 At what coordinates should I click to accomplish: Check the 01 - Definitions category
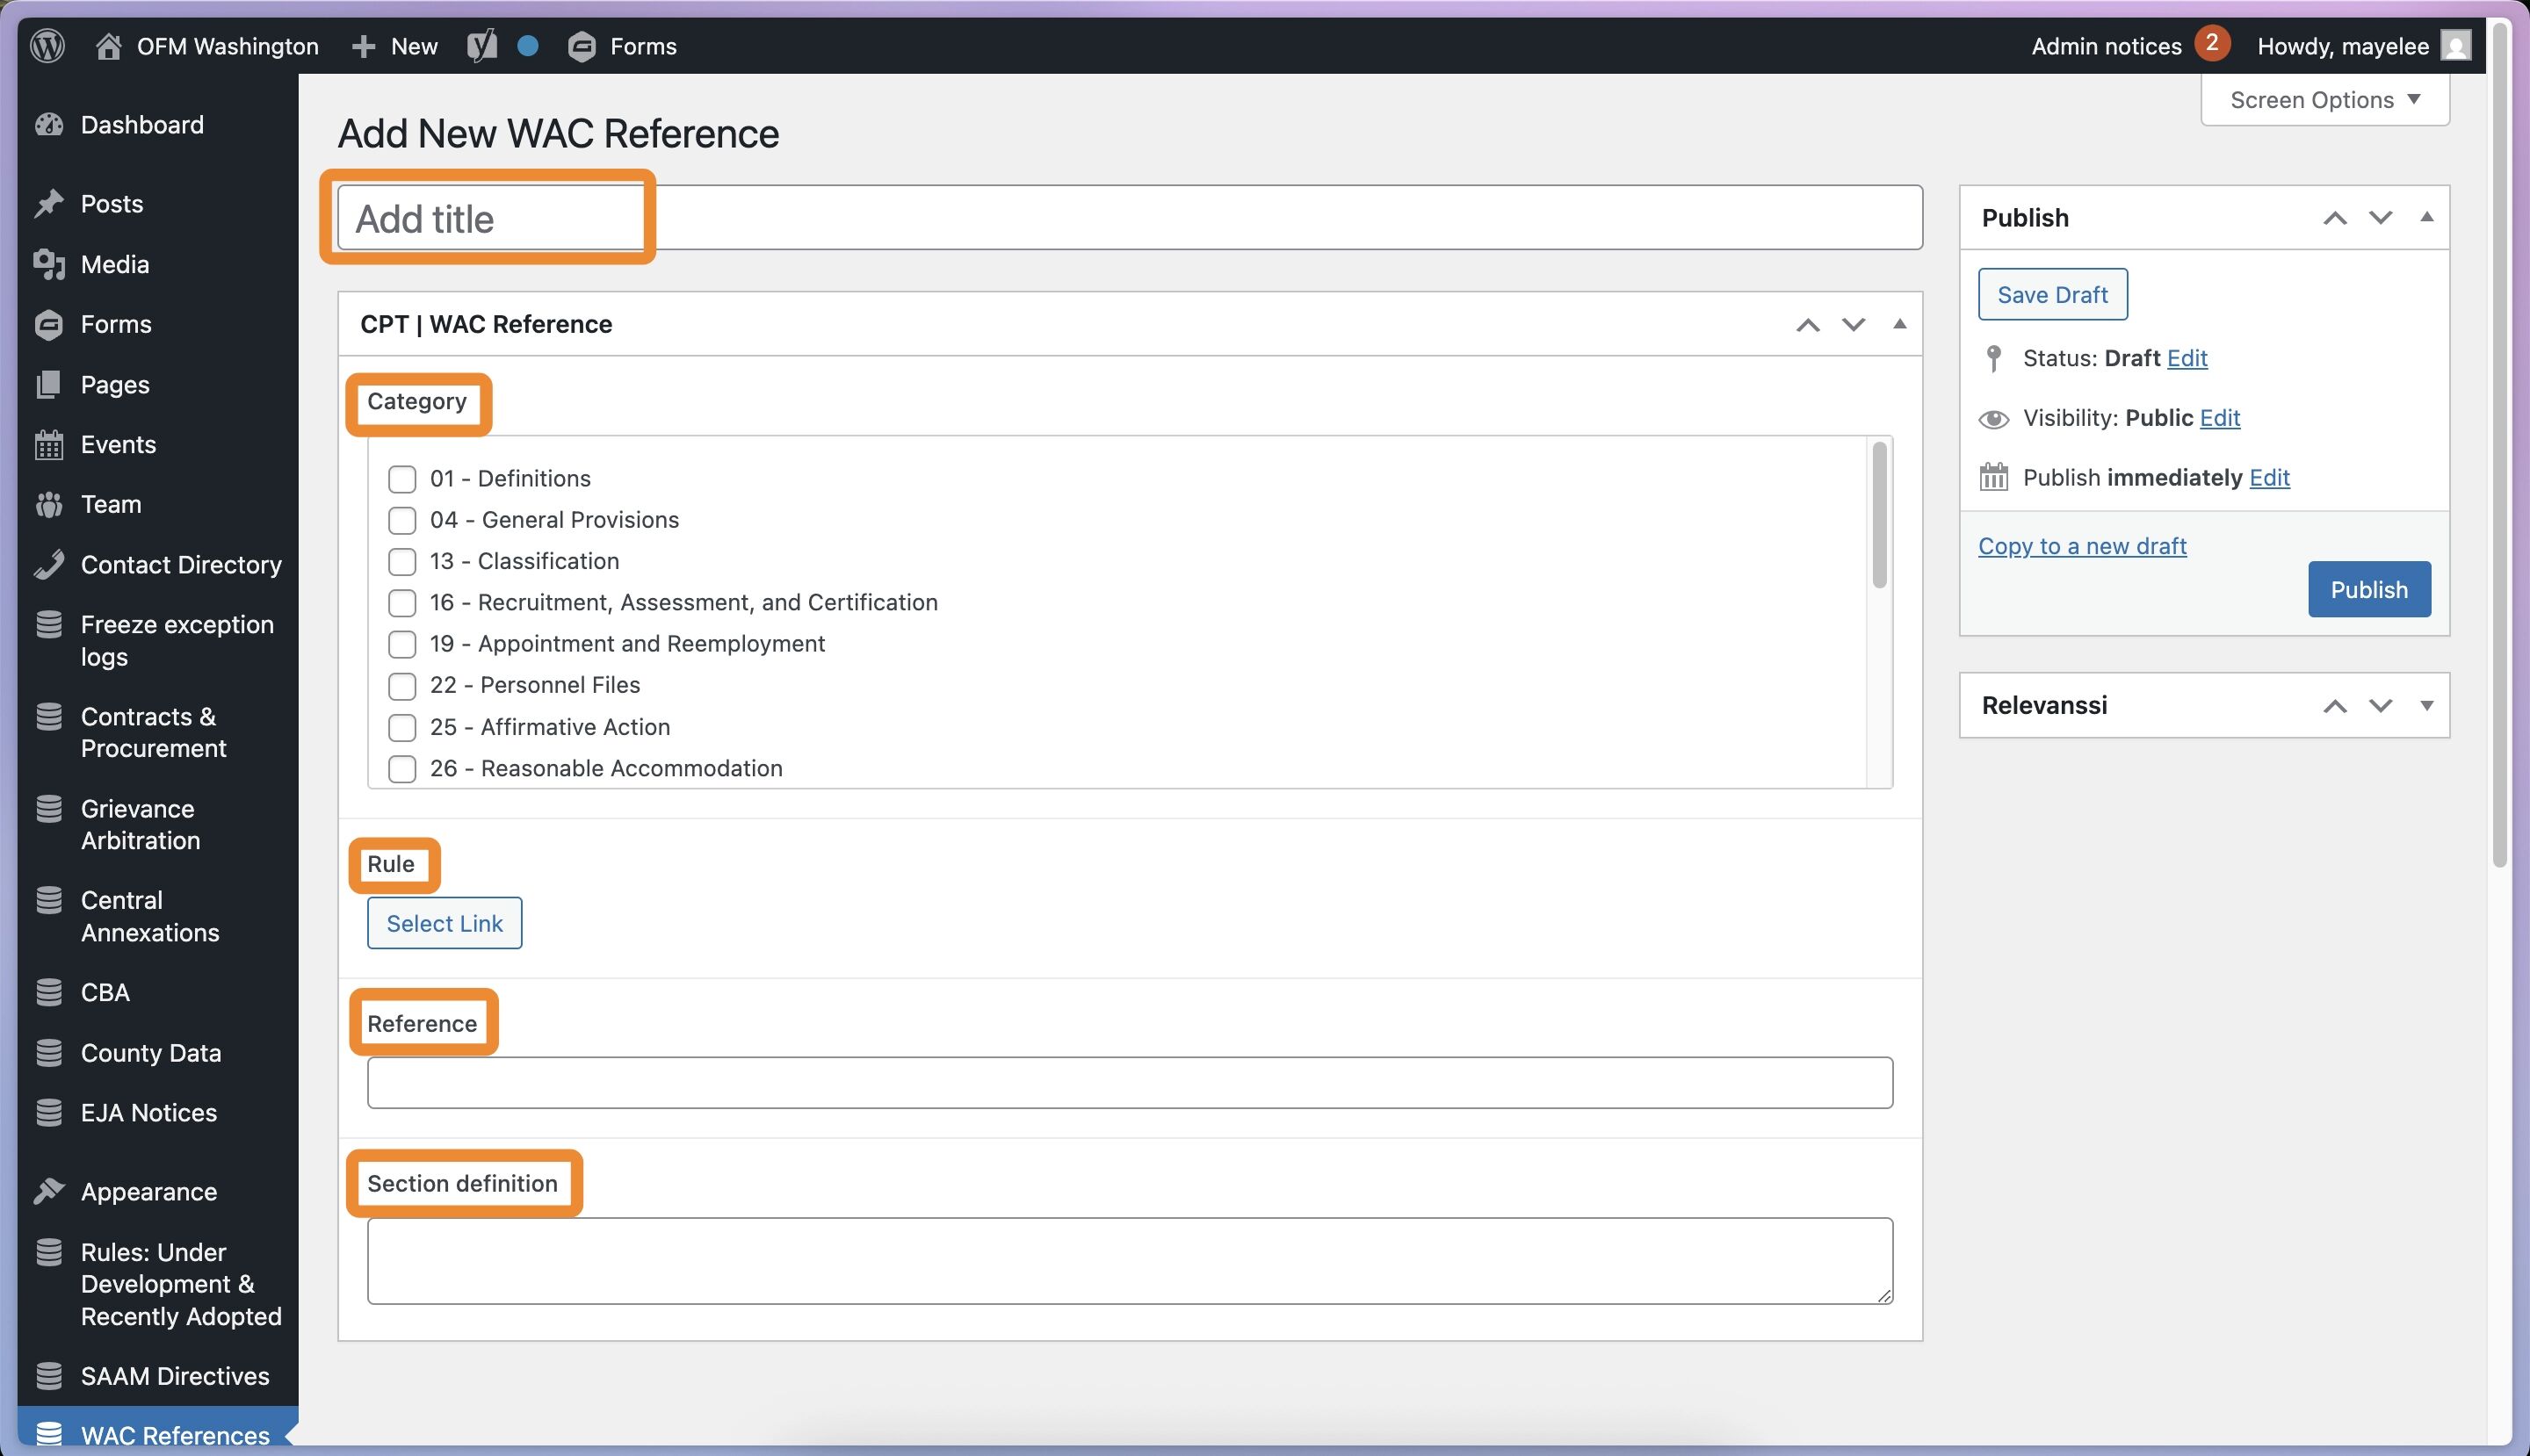pos(402,479)
